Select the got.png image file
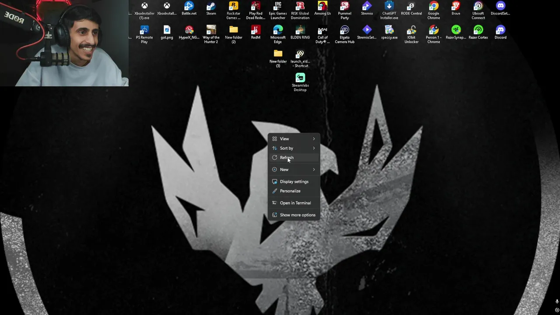Image resolution: width=560 pixels, height=315 pixels. click(x=167, y=32)
